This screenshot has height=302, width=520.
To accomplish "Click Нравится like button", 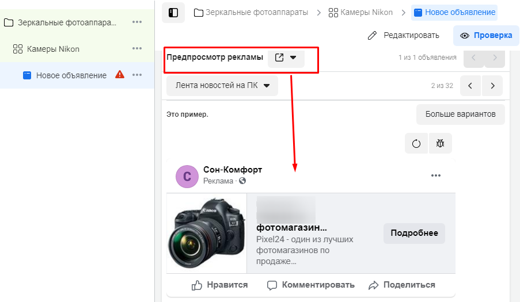I will pyautogui.click(x=219, y=285).
